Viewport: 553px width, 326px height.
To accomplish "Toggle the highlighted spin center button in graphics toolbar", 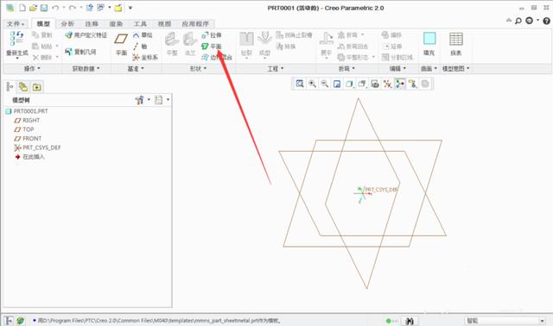I will [x=400, y=84].
